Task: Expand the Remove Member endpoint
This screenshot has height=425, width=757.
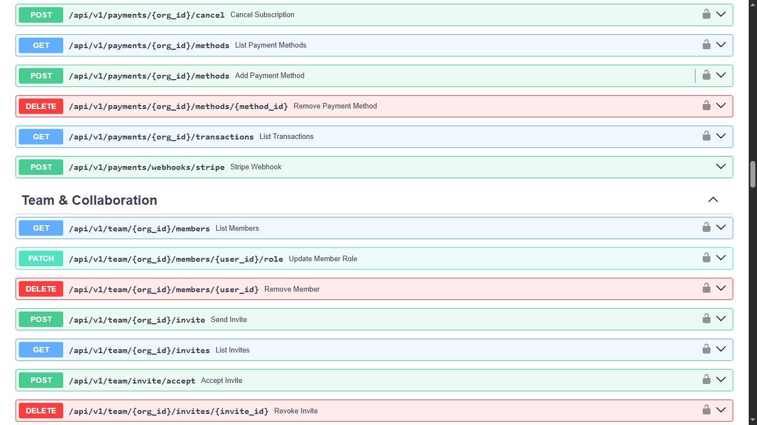Action: click(x=721, y=288)
